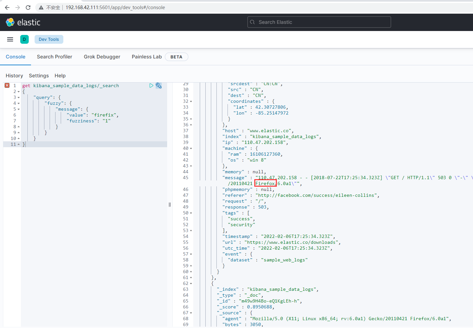
Task: Switch to the Search Profiler tab
Action: [55, 57]
